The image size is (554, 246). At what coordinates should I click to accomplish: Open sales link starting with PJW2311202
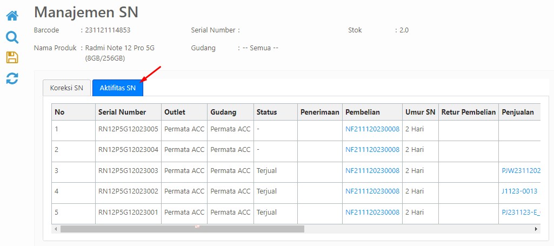(x=521, y=171)
